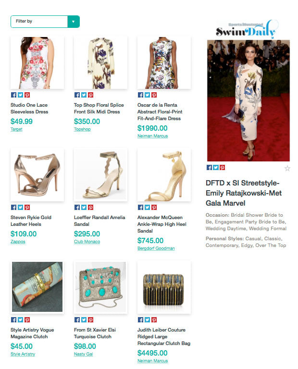Tweet the Top Shop Floral Silk Midi Dress

click(84, 95)
